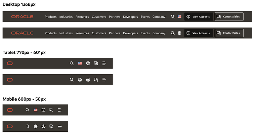
Task: Click the chat icon in the tablet globe navbar
Action: pyautogui.click(x=96, y=80)
